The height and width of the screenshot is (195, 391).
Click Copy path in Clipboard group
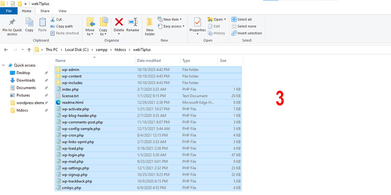point(62,26)
